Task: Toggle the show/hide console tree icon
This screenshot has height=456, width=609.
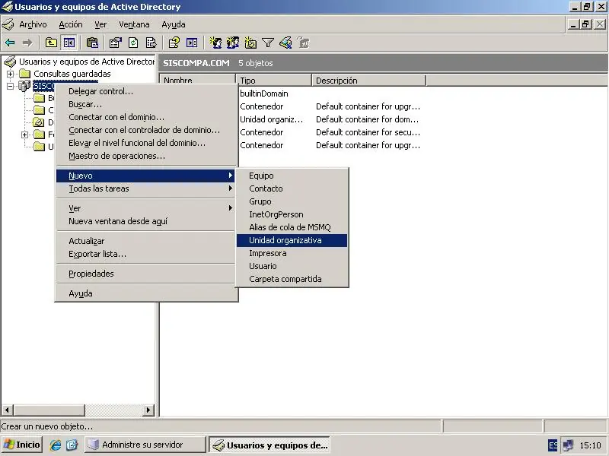Action: [x=69, y=43]
